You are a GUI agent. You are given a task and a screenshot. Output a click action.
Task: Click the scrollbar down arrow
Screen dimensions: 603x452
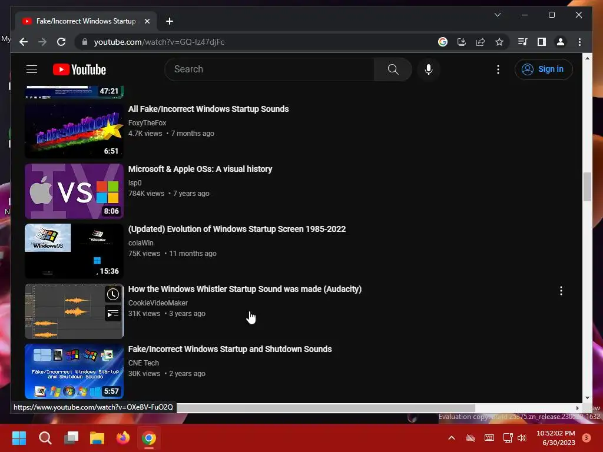pos(587,398)
